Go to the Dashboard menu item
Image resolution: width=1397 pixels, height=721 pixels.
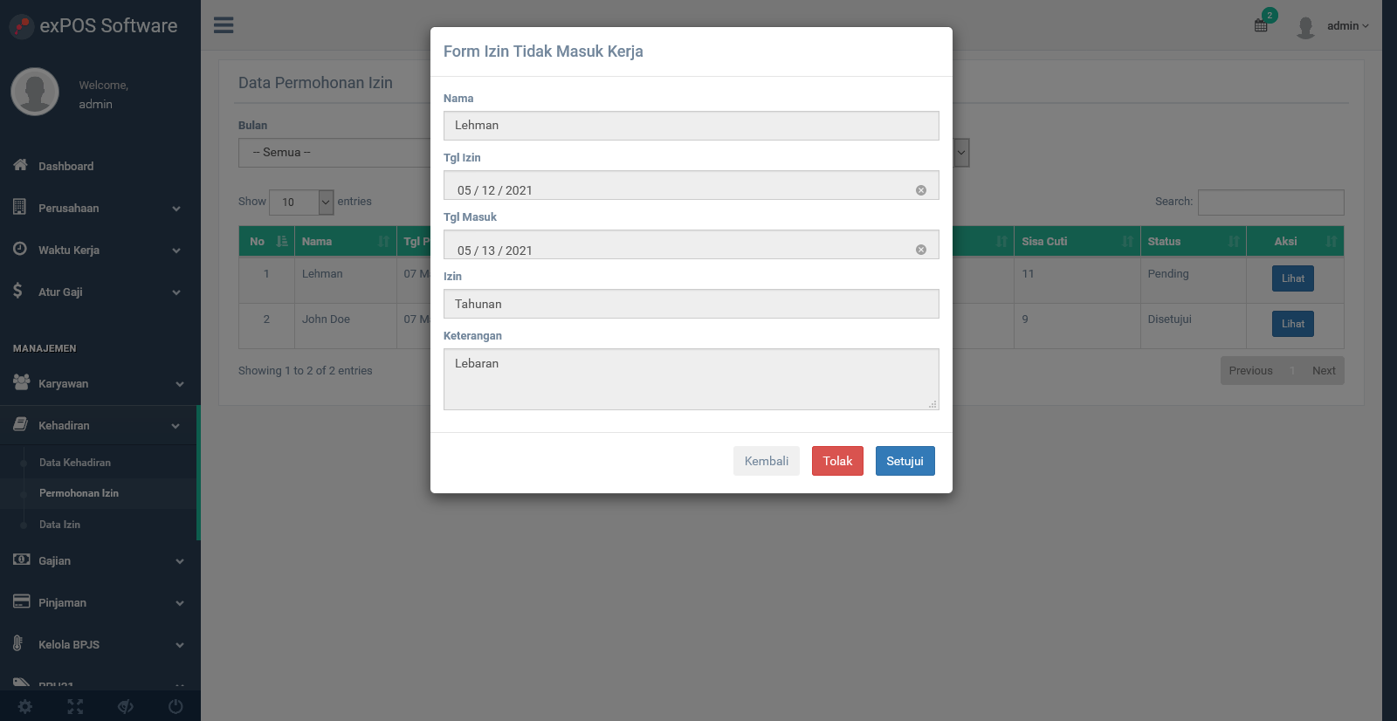point(65,166)
